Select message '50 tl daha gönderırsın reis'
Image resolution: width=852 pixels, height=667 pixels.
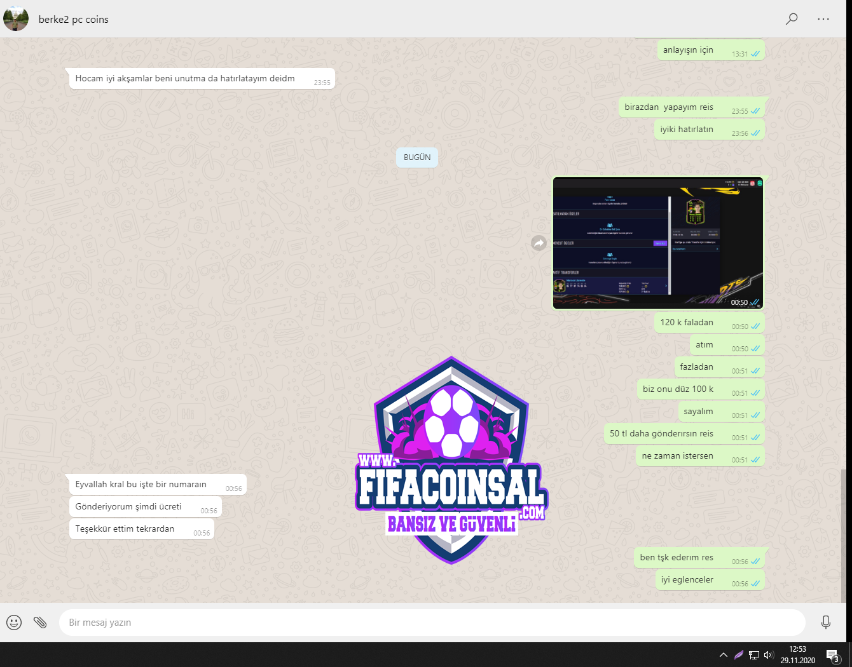684,434
